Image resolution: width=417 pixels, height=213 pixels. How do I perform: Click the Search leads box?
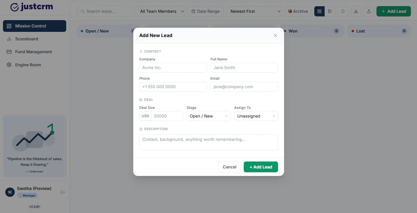pos(105,11)
